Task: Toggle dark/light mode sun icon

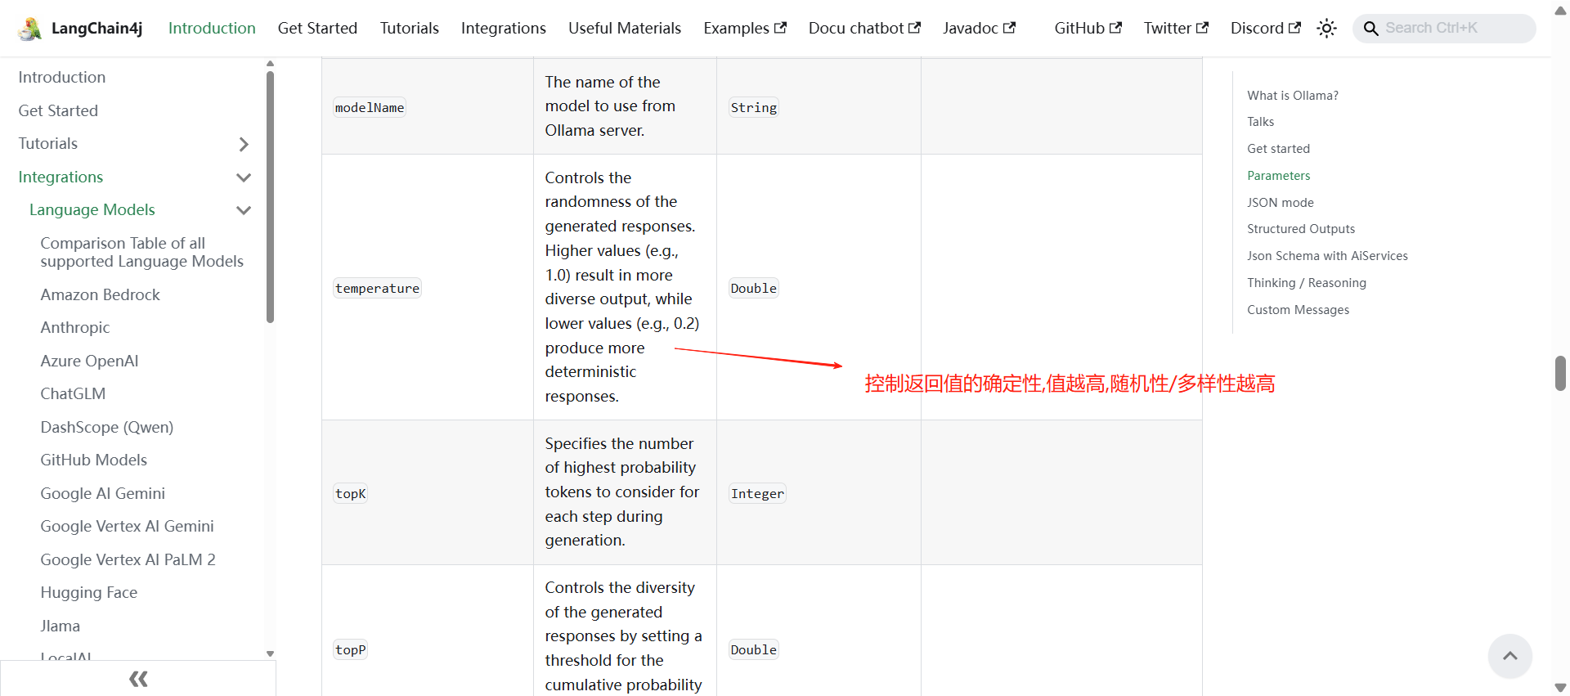Action: tap(1326, 29)
